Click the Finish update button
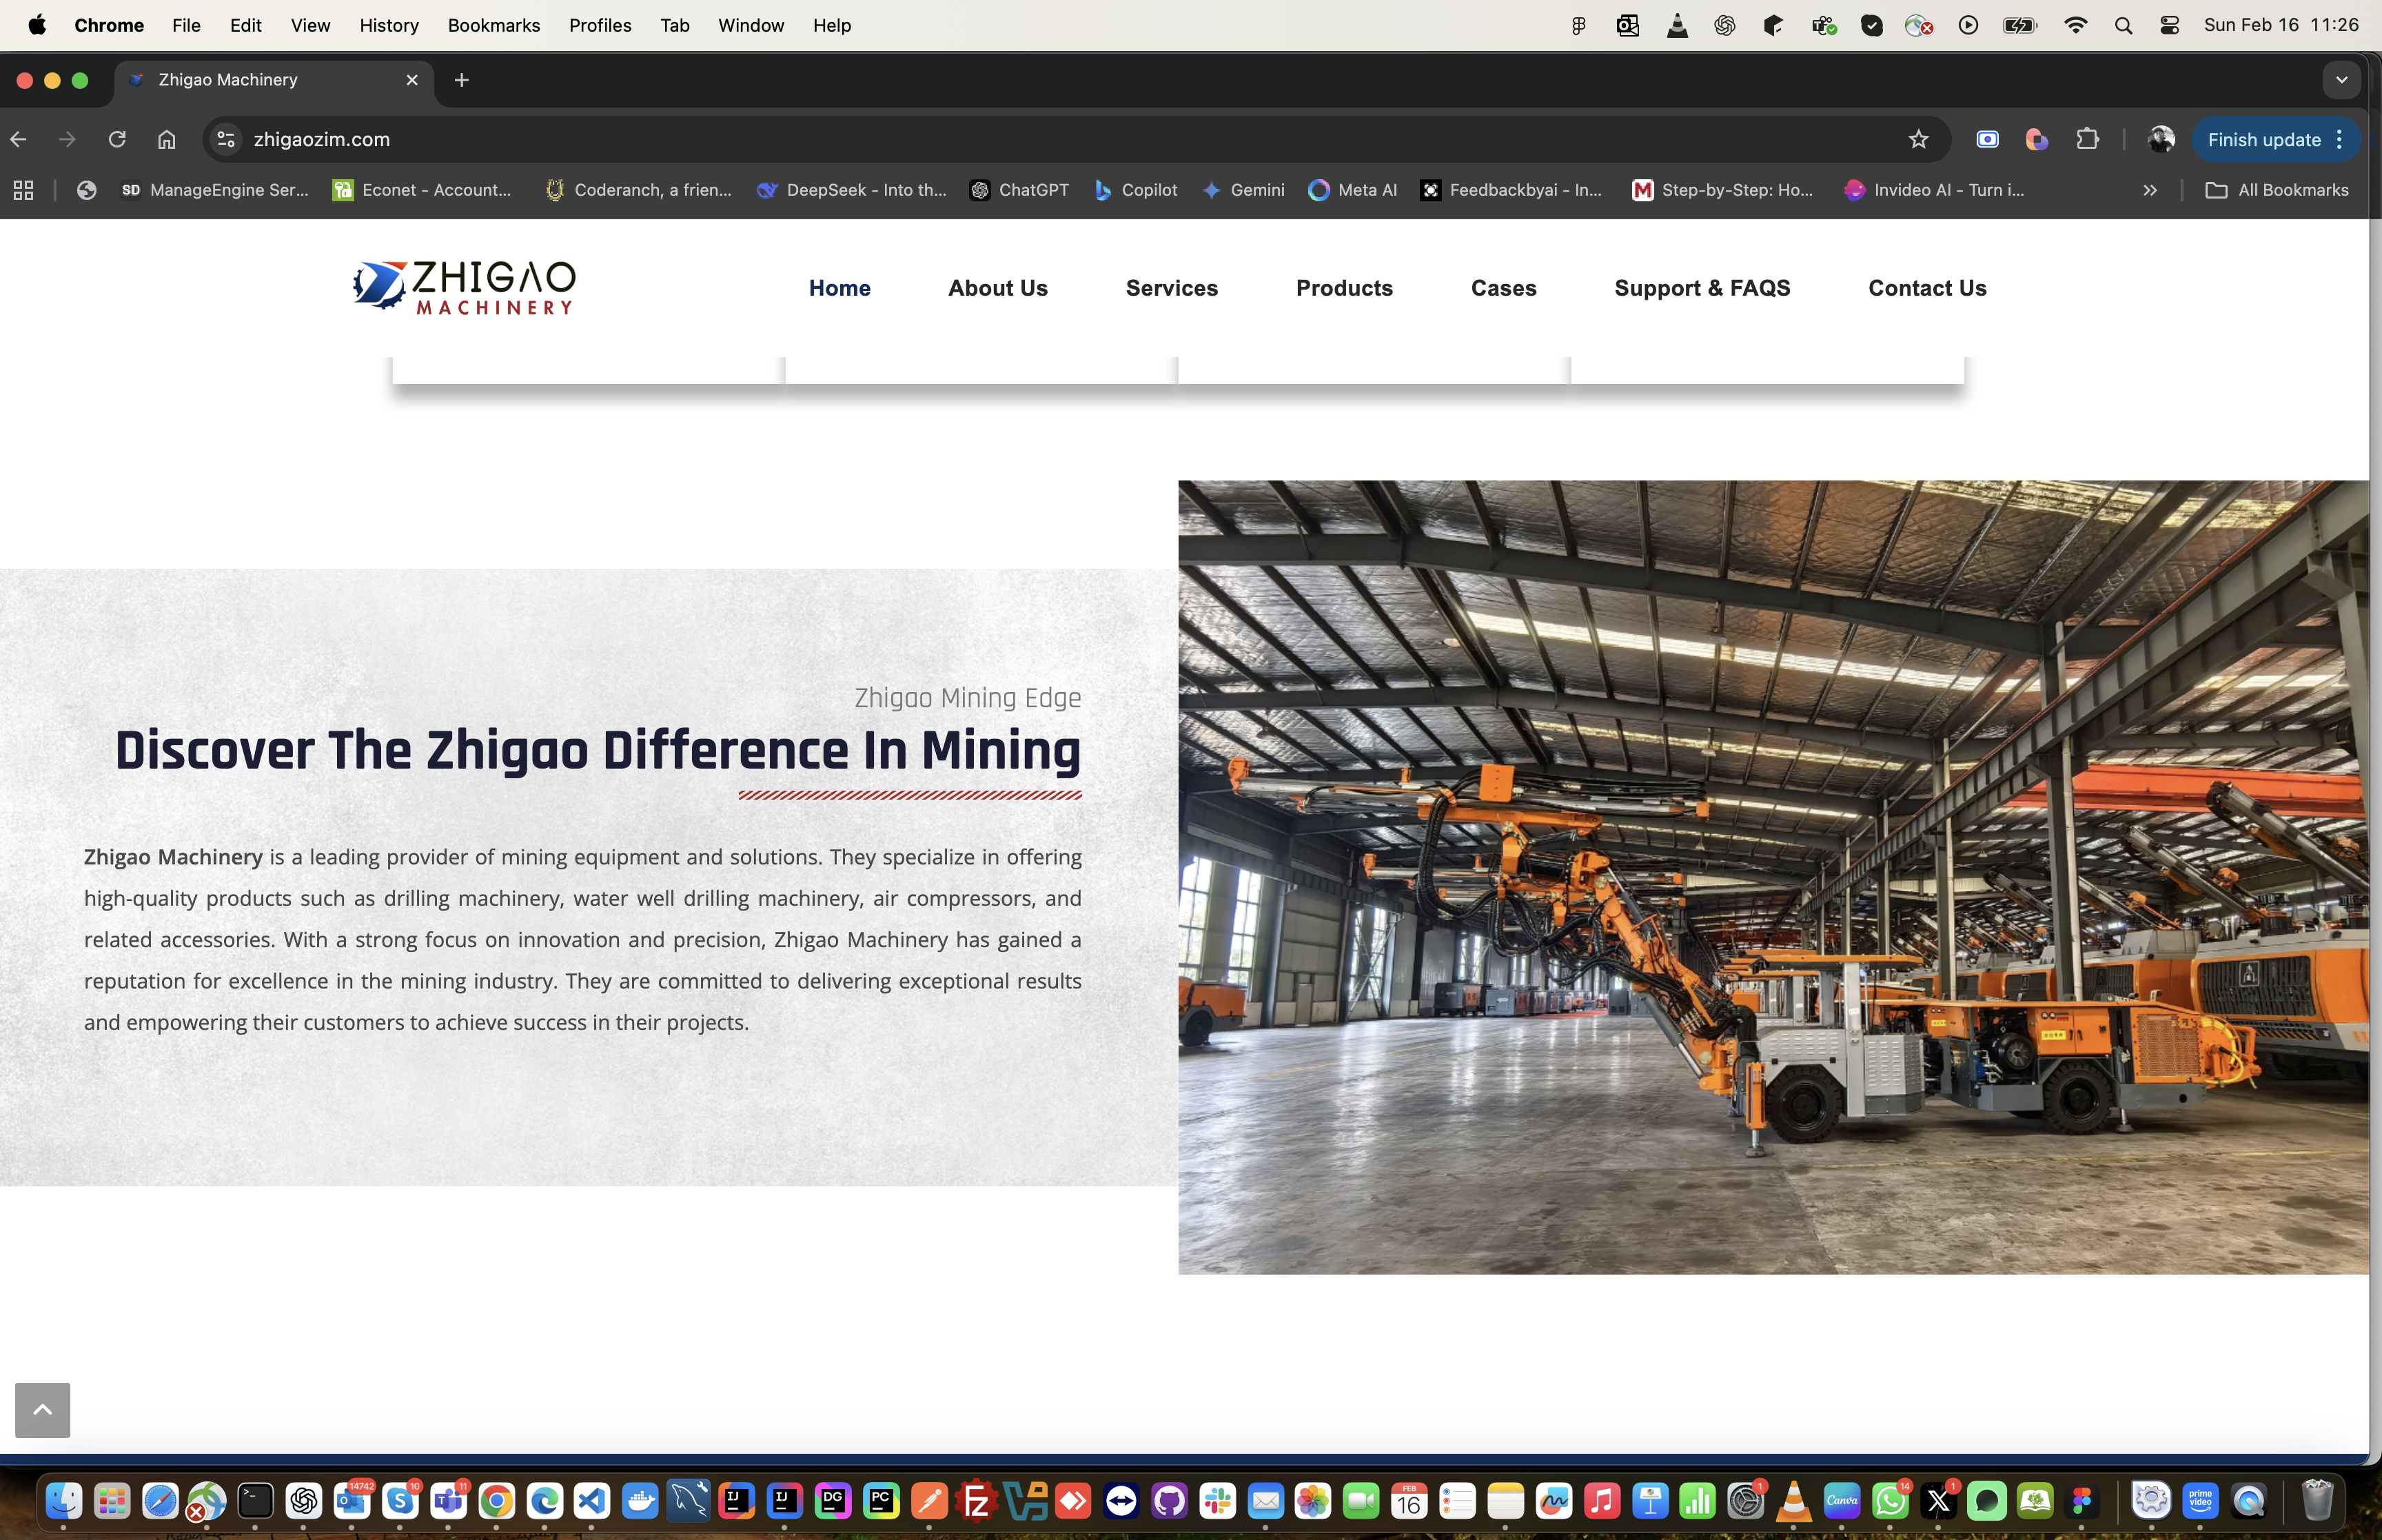This screenshot has height=1540, width=2382. pos(2263,139)
